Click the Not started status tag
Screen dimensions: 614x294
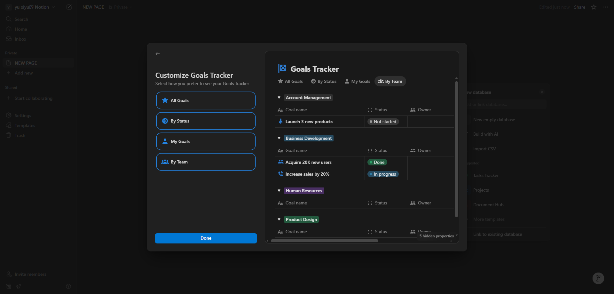pyautogui.click(x=383, y=122)
